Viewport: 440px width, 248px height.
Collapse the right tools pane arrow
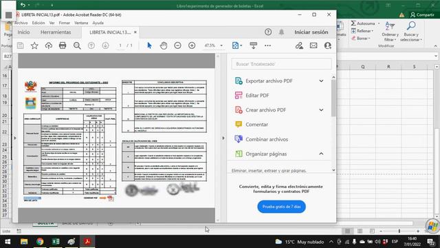click(x=223, y=138)
